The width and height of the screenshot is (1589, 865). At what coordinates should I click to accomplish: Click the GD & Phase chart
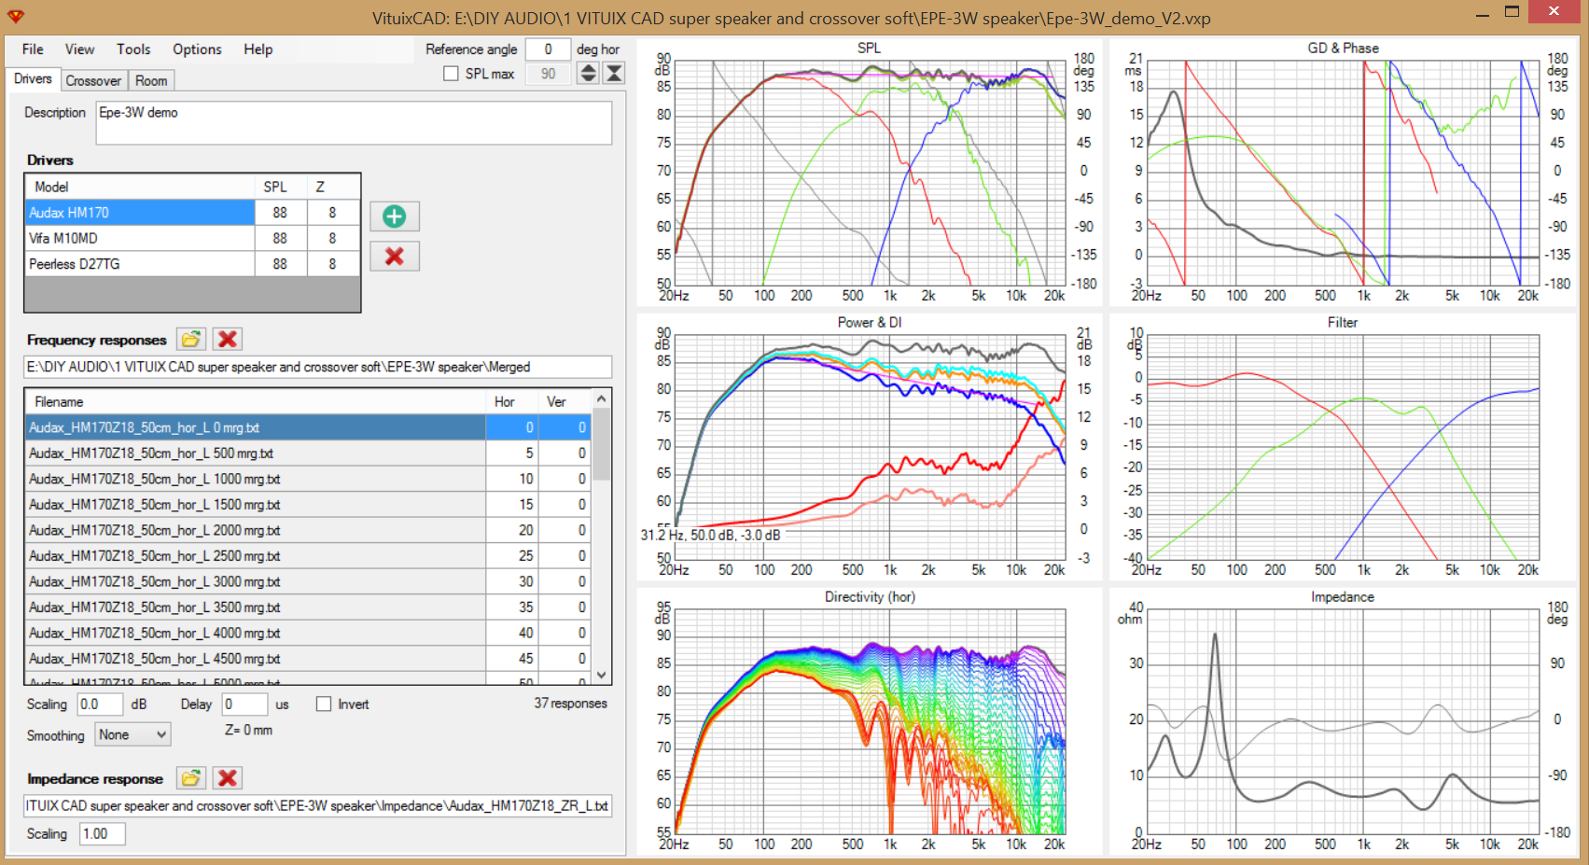click(x=1343, y=173)
